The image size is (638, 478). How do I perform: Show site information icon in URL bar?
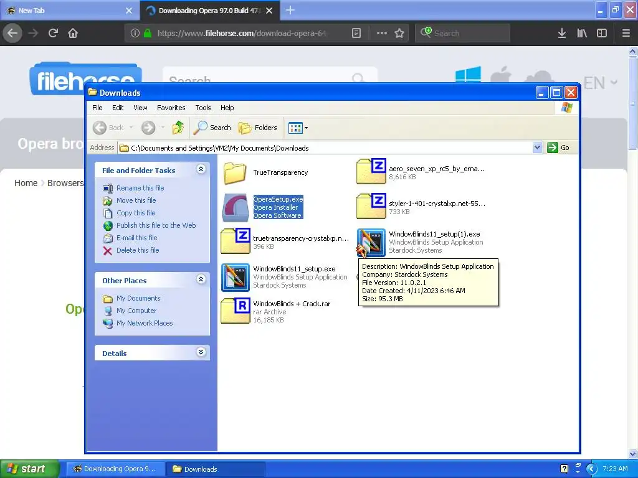[x=135, y=33]
